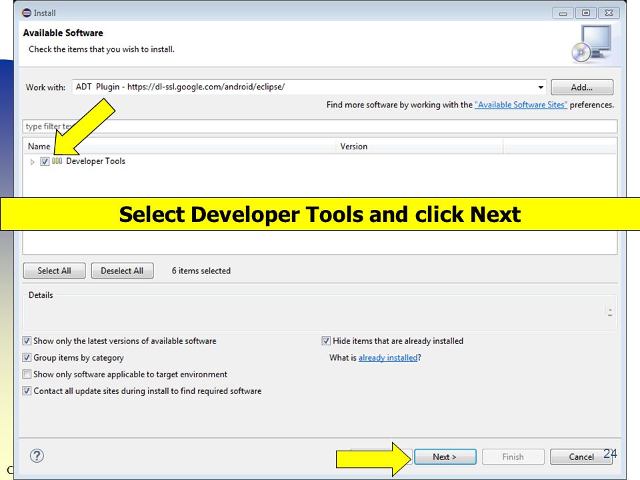Image resolution: width=640 pixels, height=480 pixels.
Task: Click the type filter text field
Action: (x=320, y=127)
